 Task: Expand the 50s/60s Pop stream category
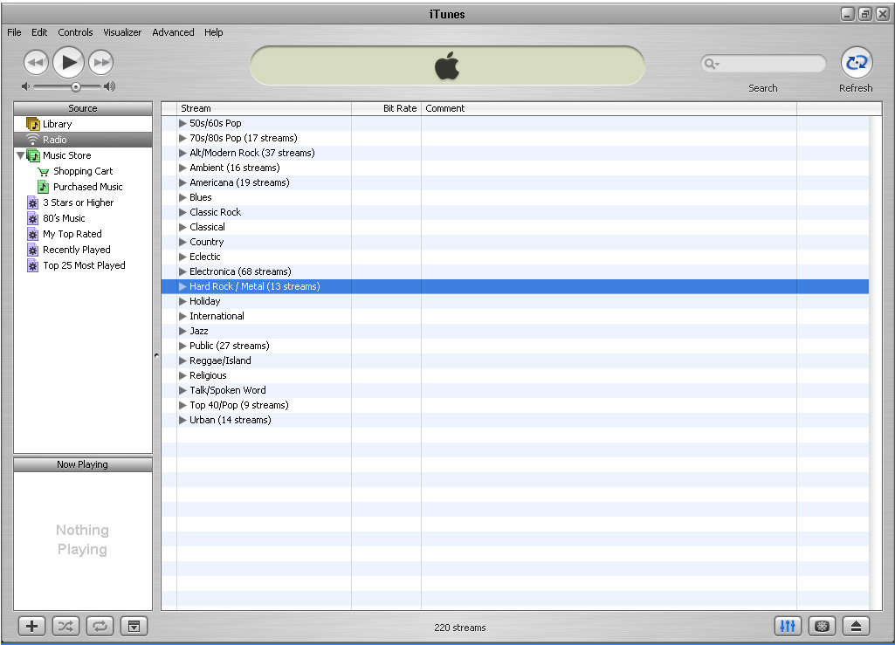click(x=182, y=123)
